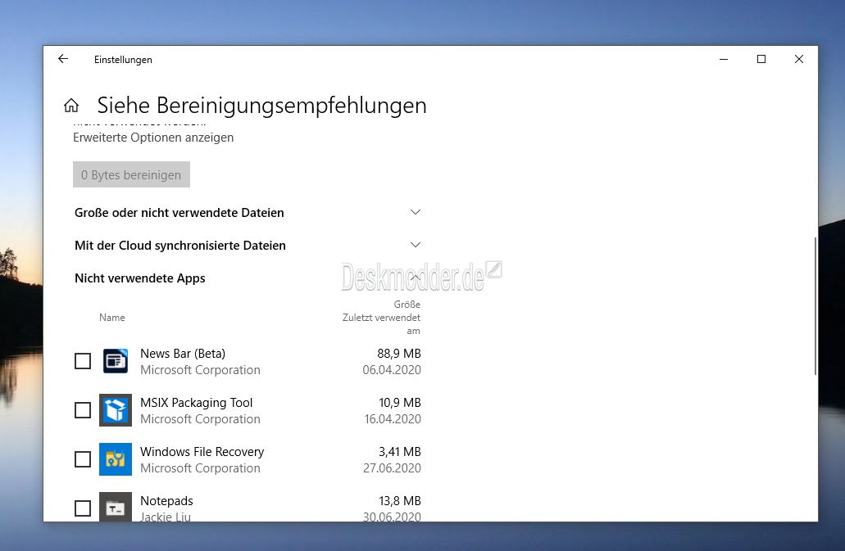Click the Zuletzt verwendet am column header
The width and height of the screenshot is (845, 551).
tap(382, 324)
